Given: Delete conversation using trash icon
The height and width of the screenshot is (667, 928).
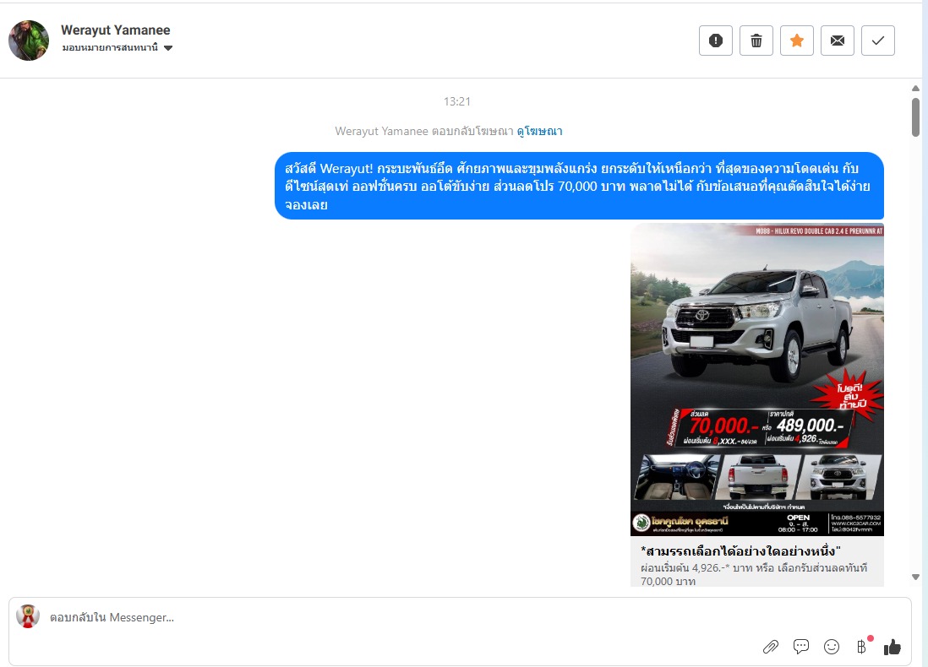Looking at the screenshot, I should 756,41.
